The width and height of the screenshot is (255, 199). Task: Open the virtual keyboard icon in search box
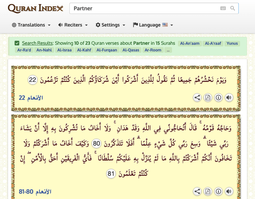tap(223, 8)
